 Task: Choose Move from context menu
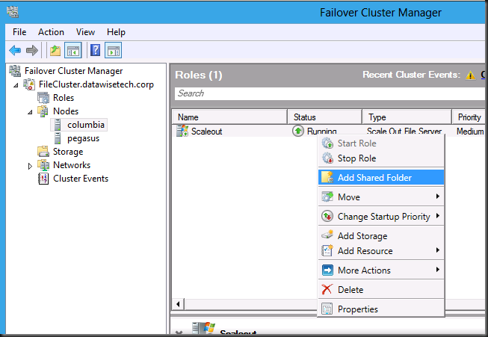click(x=381, y=197)
